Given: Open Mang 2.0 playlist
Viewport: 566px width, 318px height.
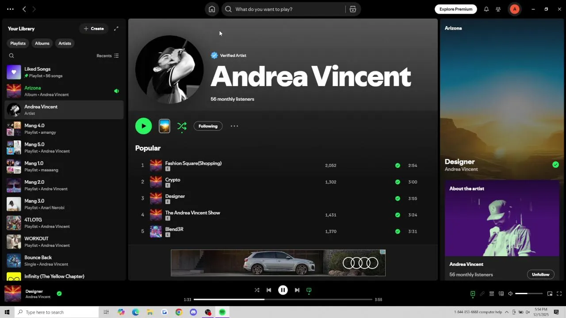Looking at the screenshot, I should (64, 185).
